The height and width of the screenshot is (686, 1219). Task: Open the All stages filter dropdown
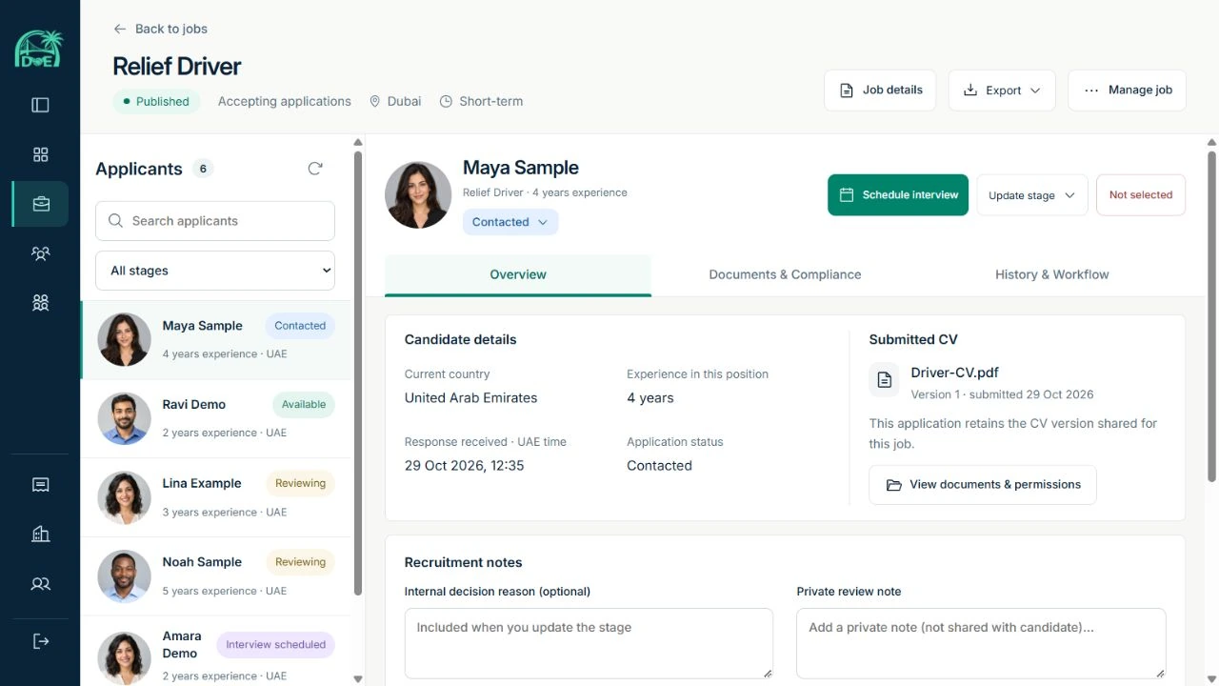(x=215, y=271)
